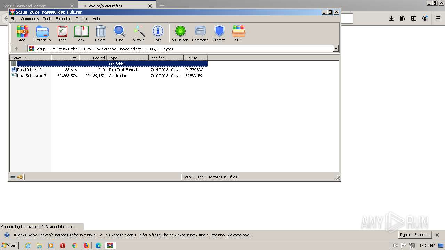Sort by Size column header
The height and width of the screenshot is (250, 445).
click(65, 58)
